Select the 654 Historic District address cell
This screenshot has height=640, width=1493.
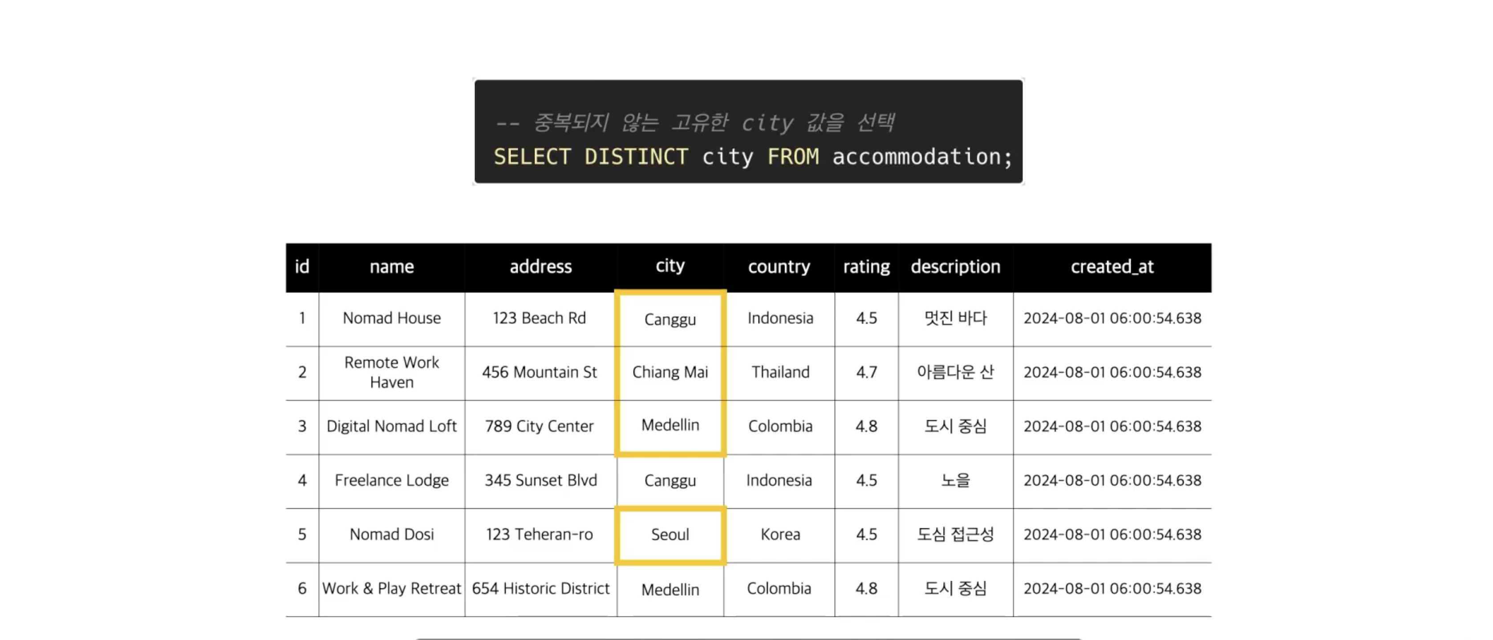click(x=540, y=588)
